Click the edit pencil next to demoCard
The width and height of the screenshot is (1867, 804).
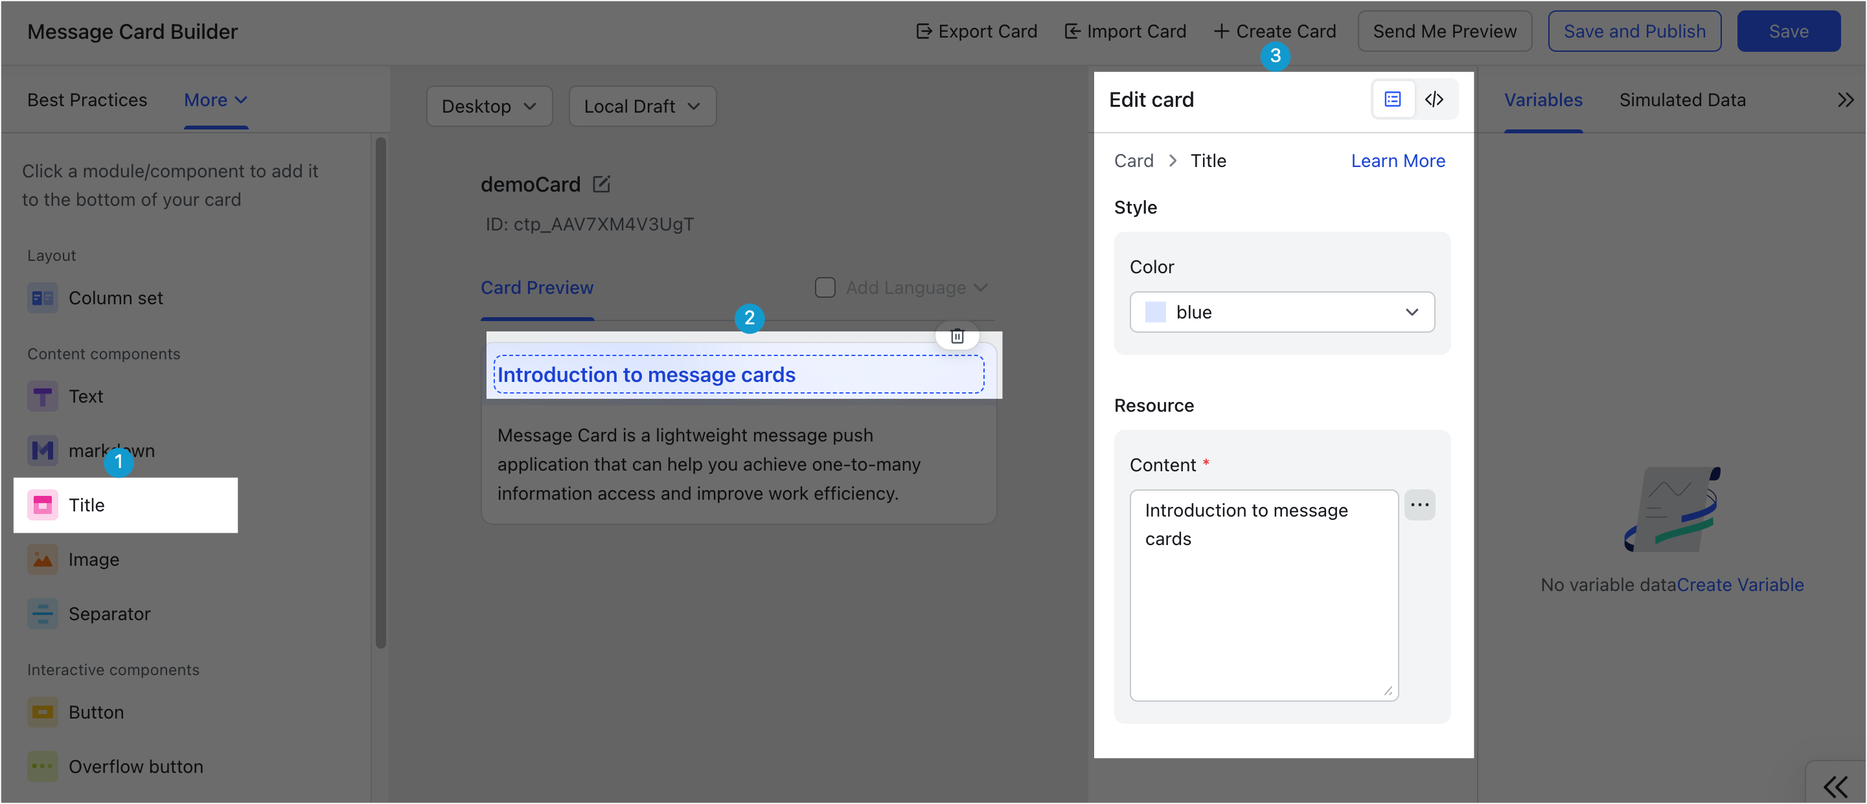(x=601, y=184)
